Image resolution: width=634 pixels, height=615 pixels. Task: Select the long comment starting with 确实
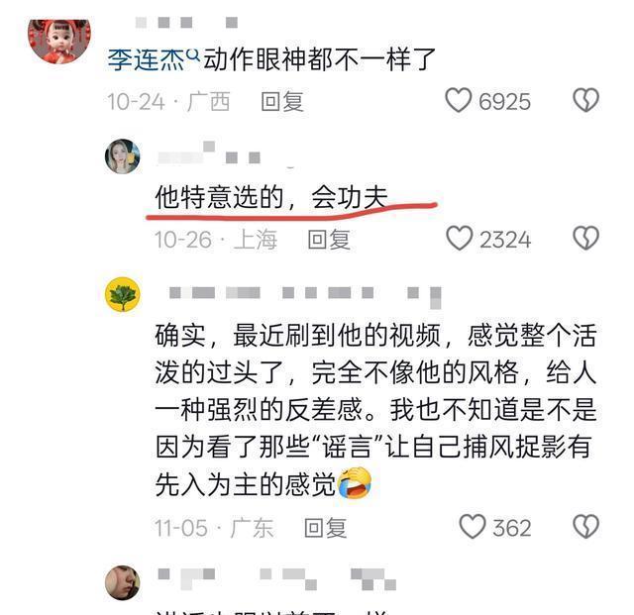(x=375, y=410)
